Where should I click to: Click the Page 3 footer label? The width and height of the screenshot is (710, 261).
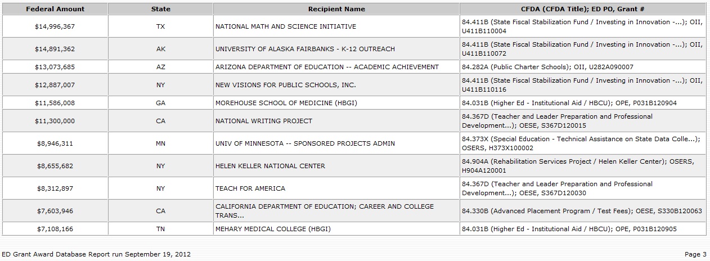coord(695,254)
